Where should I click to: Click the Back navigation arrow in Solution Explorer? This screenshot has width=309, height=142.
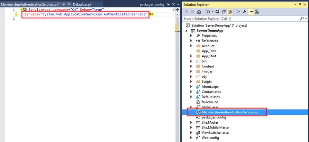(x=186, y=12)
